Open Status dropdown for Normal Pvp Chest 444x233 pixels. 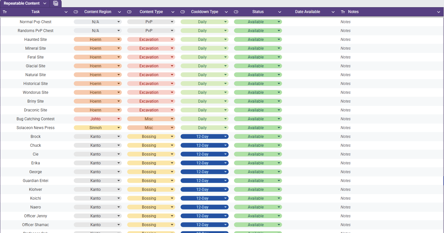coord(279,22)
